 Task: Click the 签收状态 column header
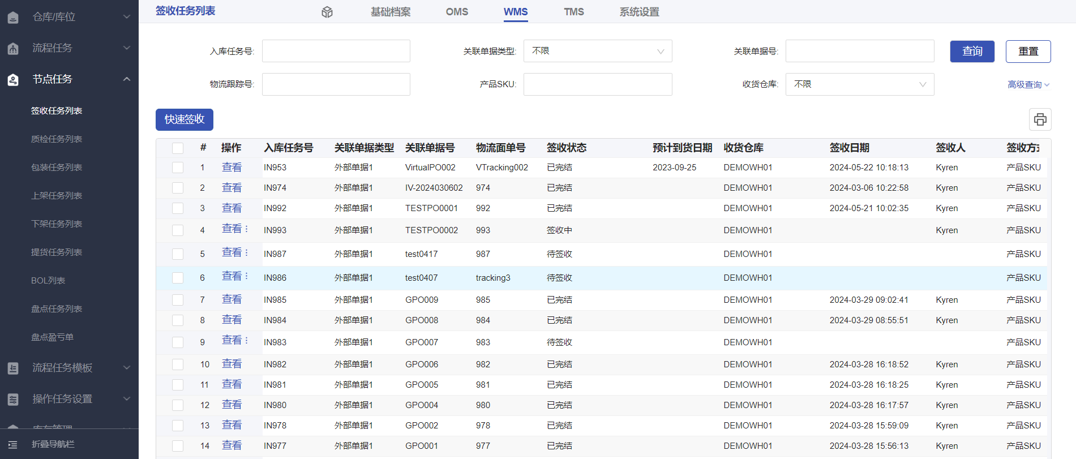pos(567,148)
